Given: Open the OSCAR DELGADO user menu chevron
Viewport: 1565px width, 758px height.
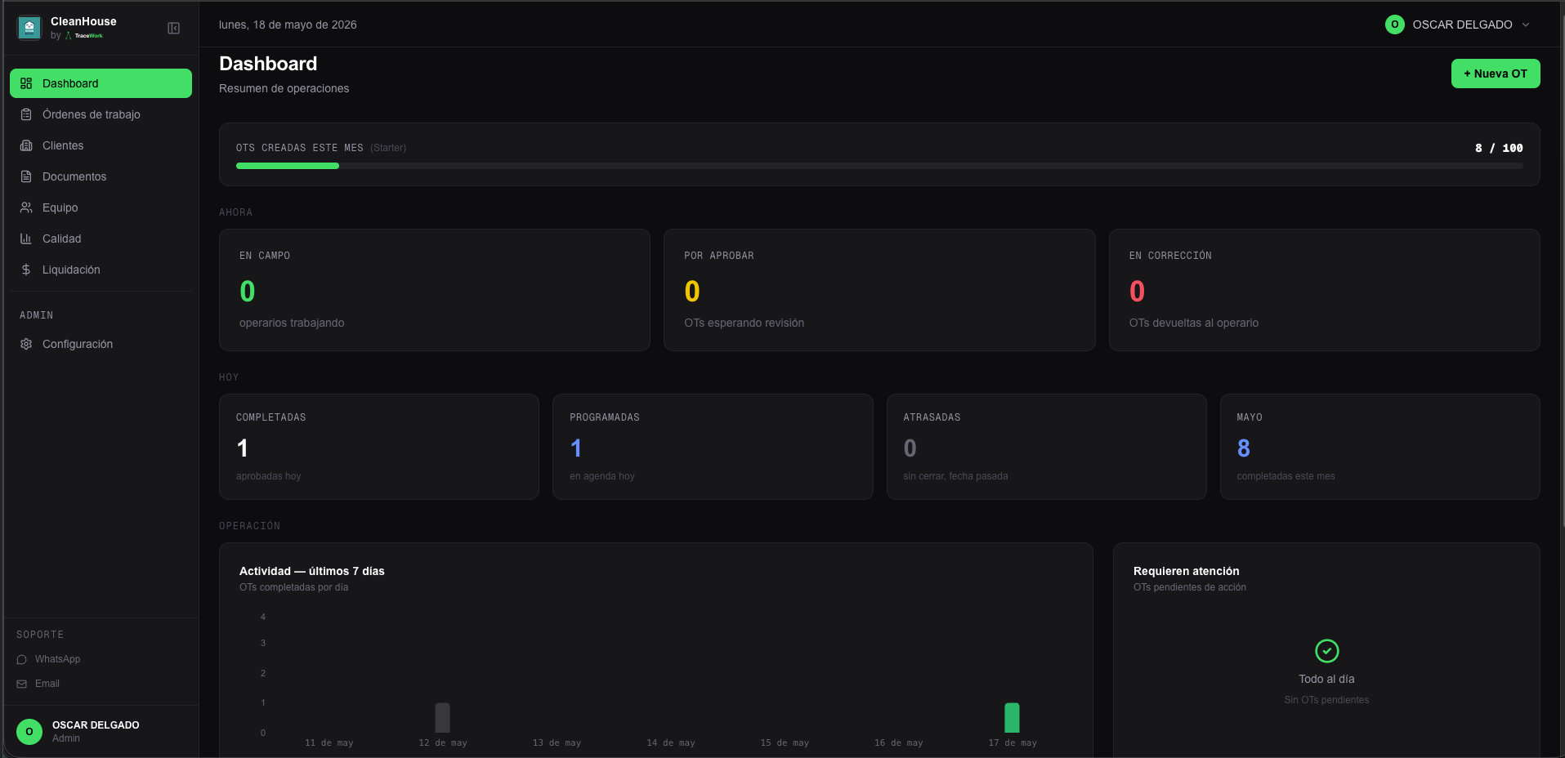Looking at the screenshot, I should 1526,25.
